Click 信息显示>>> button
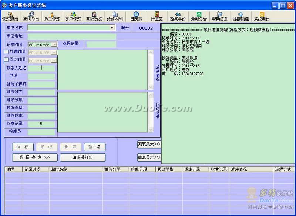The image size is (296, 216). (x=149, y=158)
